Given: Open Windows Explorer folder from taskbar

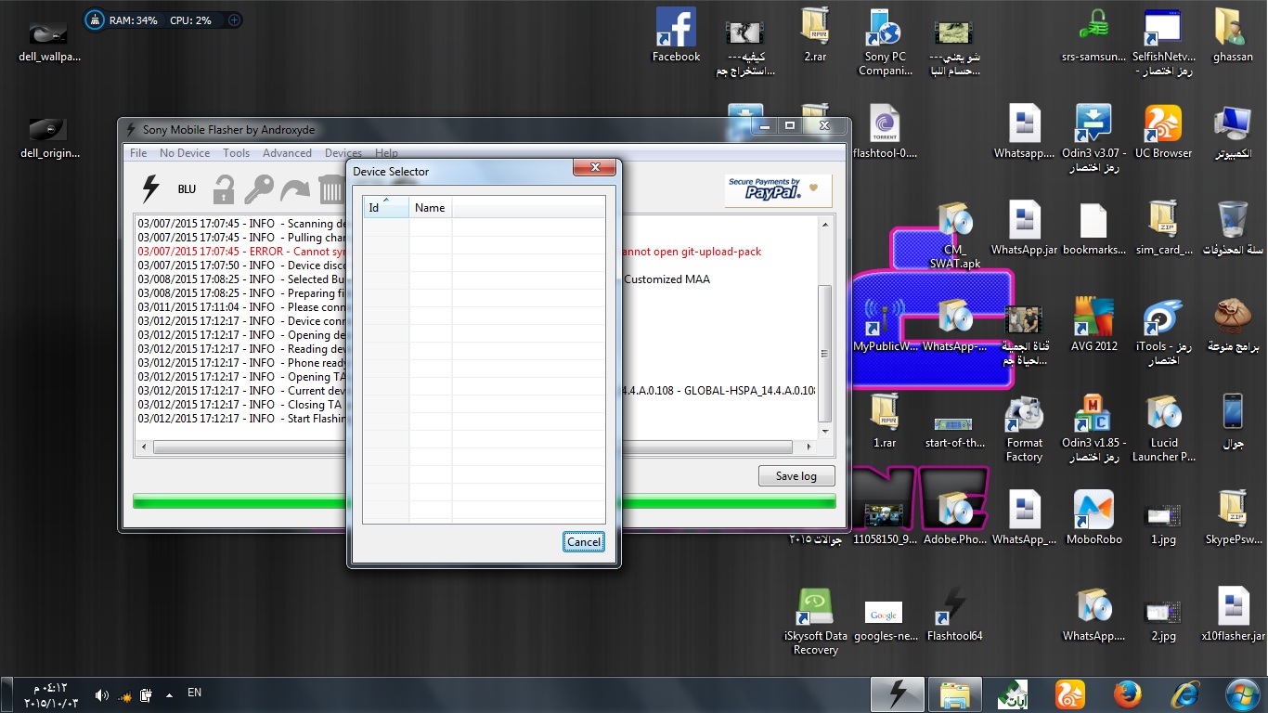Looking at the screenshot, I should [955, 694].
